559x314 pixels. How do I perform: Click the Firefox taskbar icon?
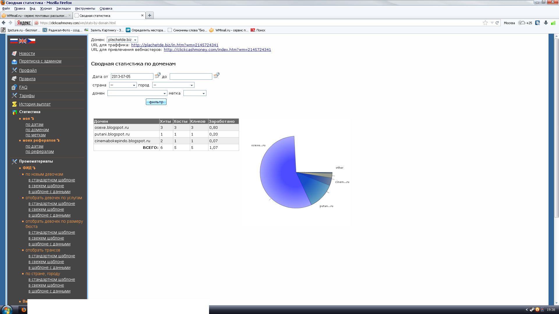(24, 310)
